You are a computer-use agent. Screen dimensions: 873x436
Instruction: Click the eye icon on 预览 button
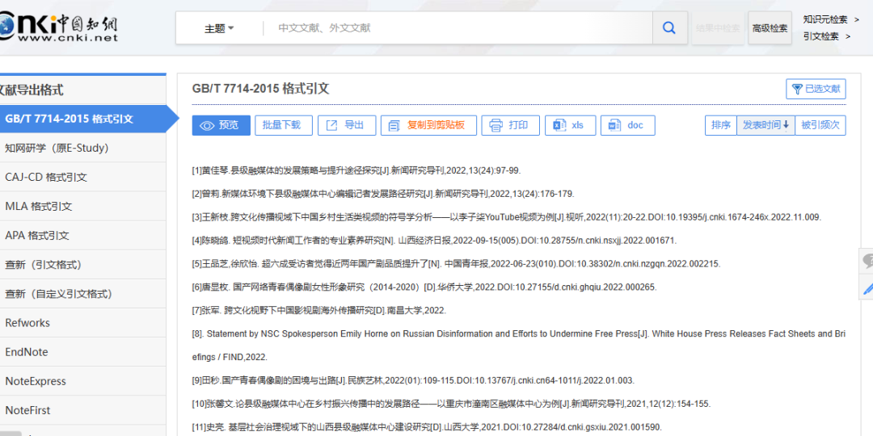tap(207, 126)
